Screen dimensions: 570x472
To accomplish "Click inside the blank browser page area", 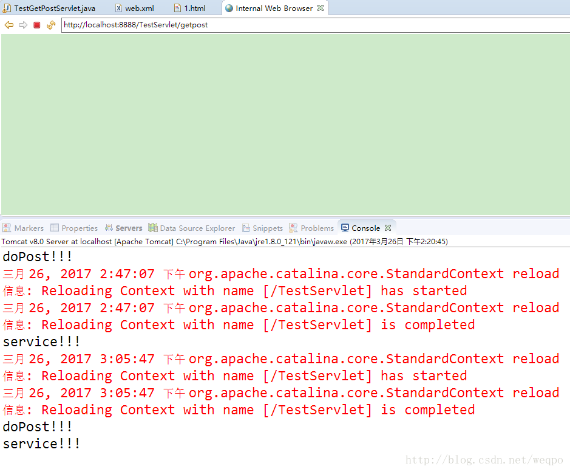I will tap(285, 125).
